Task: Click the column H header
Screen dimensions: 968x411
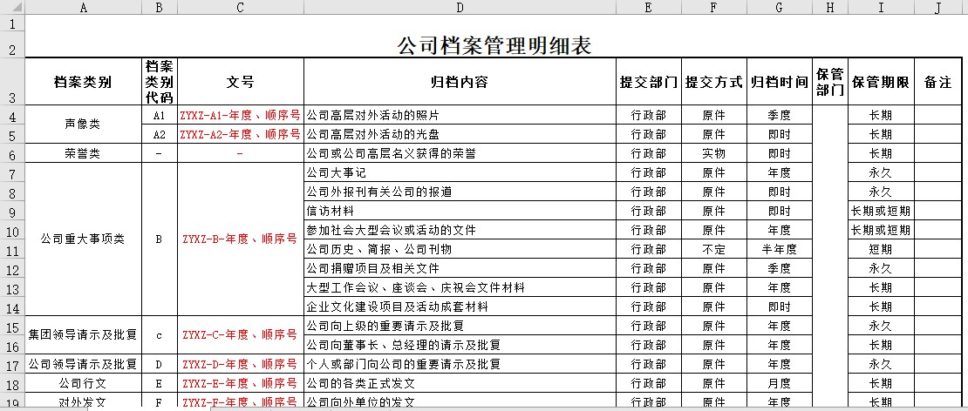Action: (829, 7)
